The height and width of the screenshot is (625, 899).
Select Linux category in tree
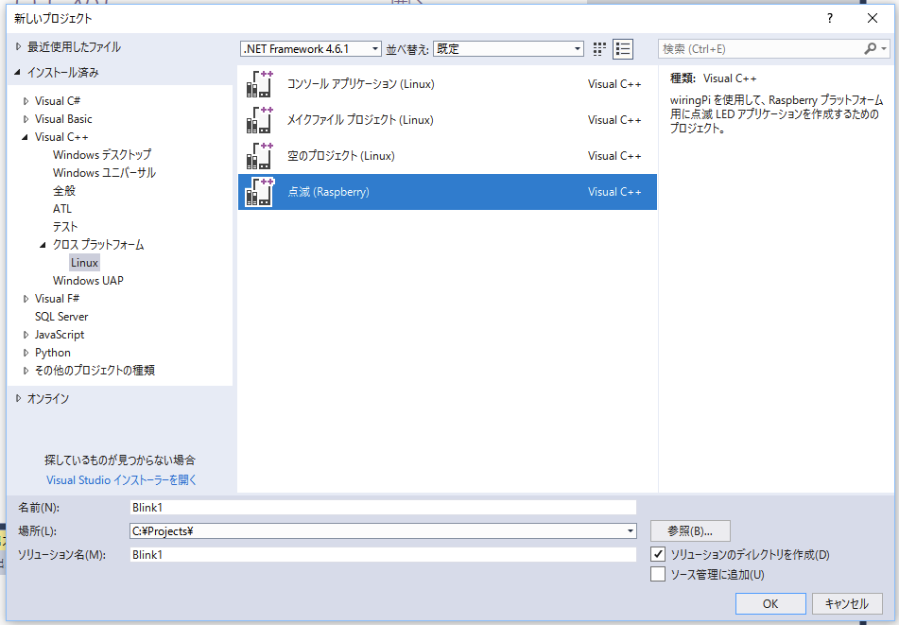[84, 263]
